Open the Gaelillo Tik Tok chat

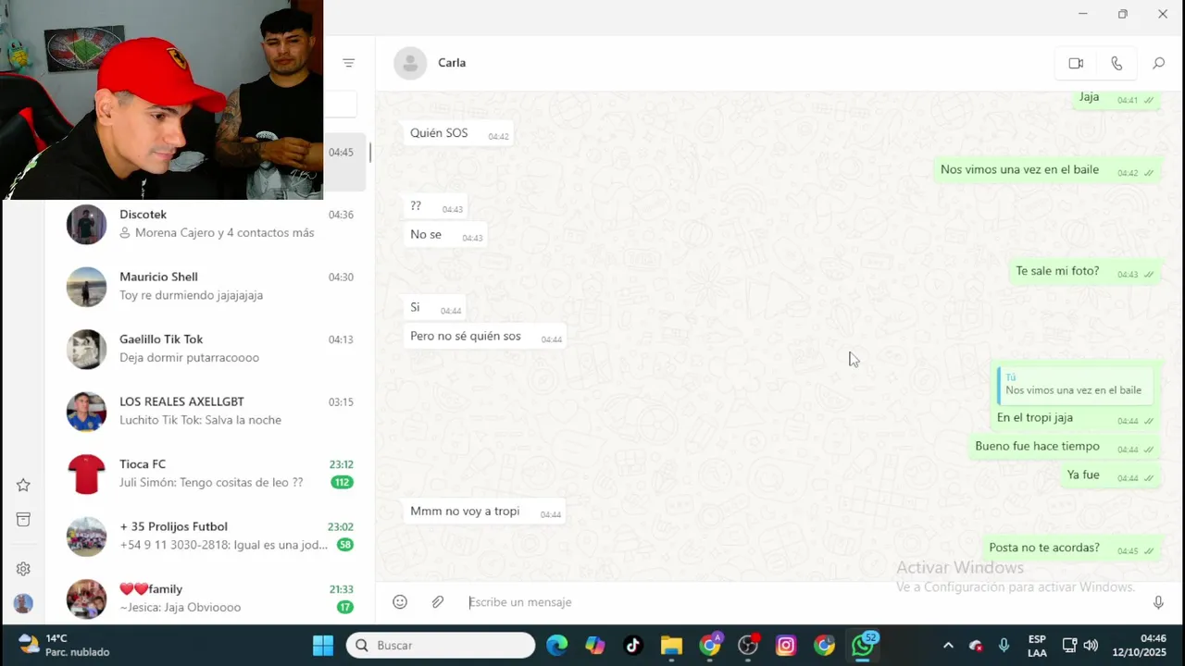pos(209,349)
